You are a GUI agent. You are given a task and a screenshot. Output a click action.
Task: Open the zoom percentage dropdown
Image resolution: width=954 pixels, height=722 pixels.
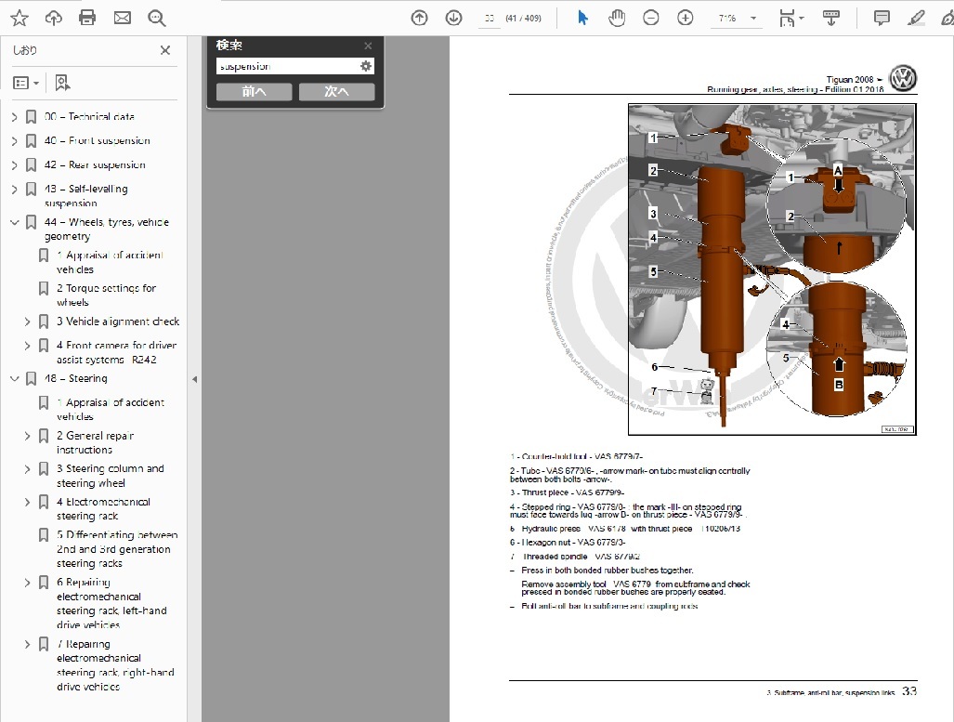coord(753,19)
